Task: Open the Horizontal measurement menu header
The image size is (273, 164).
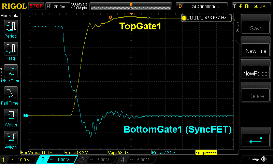Action: tap(11, 16)
